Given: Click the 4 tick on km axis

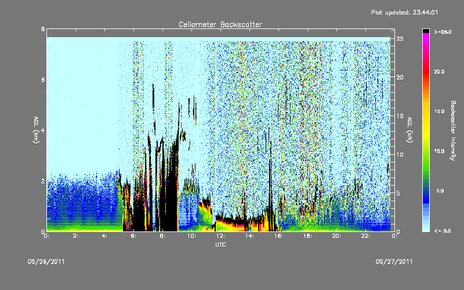Looking at the screenshot, I should tap(43, 130).
